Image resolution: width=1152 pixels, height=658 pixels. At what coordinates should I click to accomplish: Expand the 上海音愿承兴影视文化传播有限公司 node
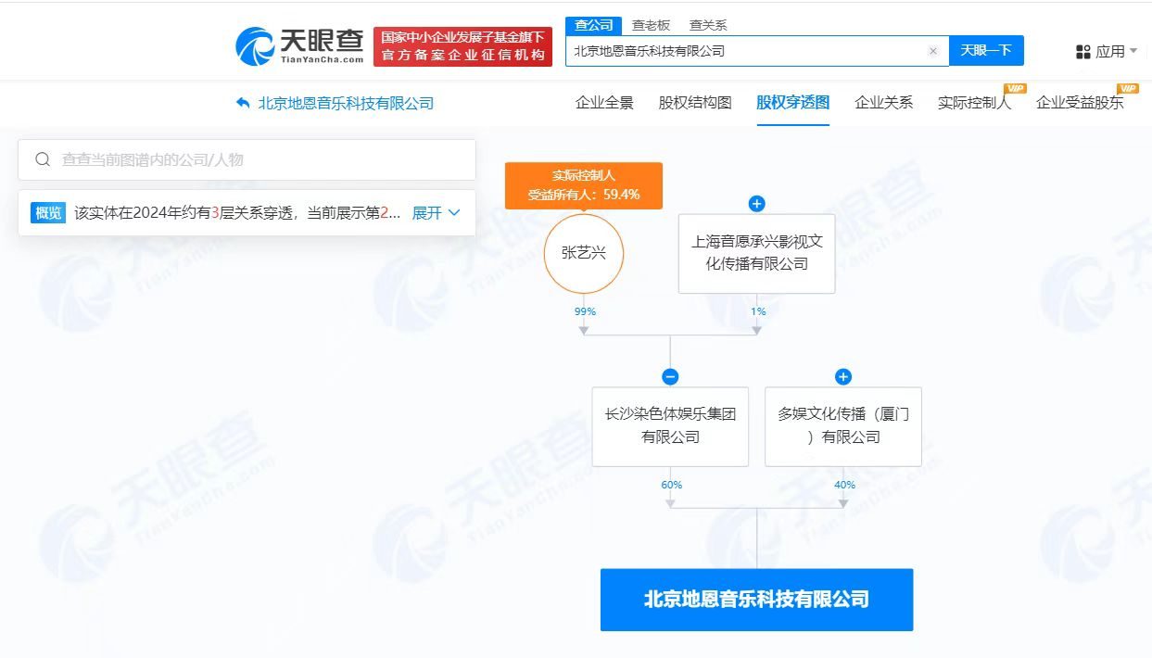756,203
